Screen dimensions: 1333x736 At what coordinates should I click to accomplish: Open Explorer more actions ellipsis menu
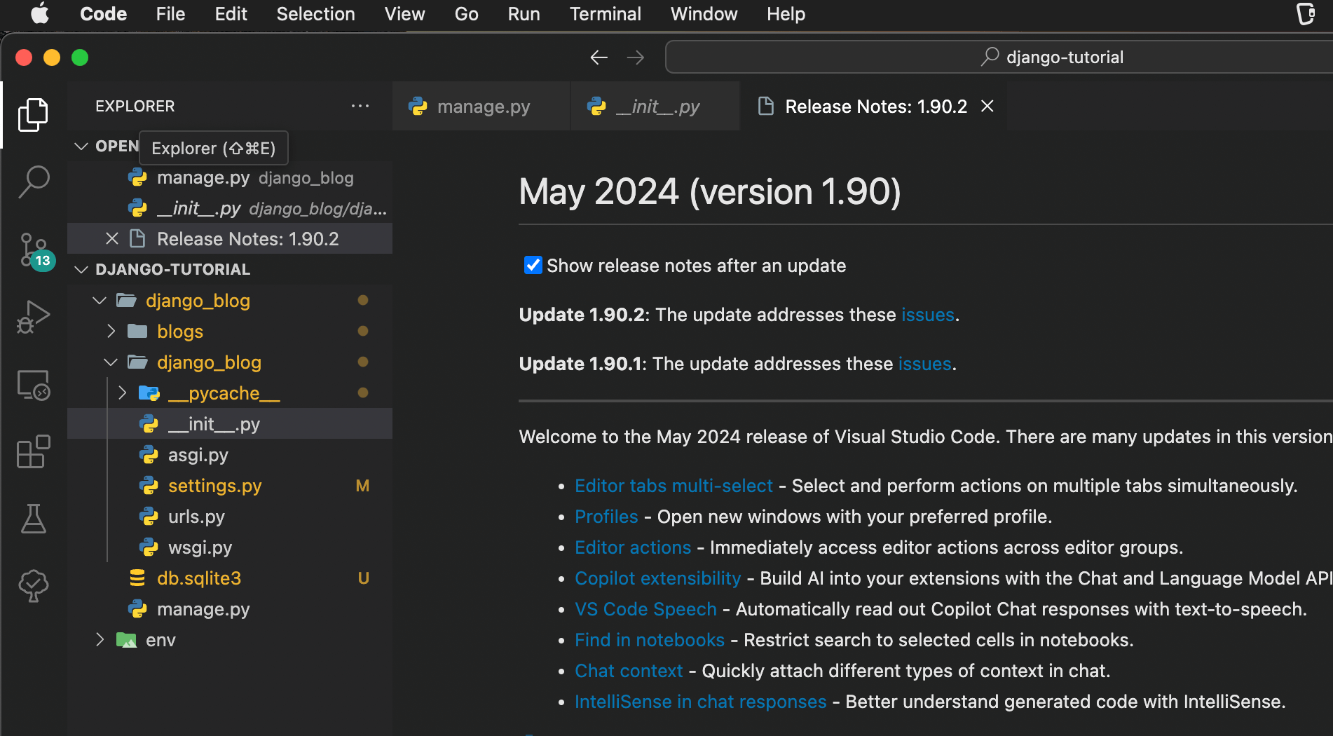tap(360, 106)
